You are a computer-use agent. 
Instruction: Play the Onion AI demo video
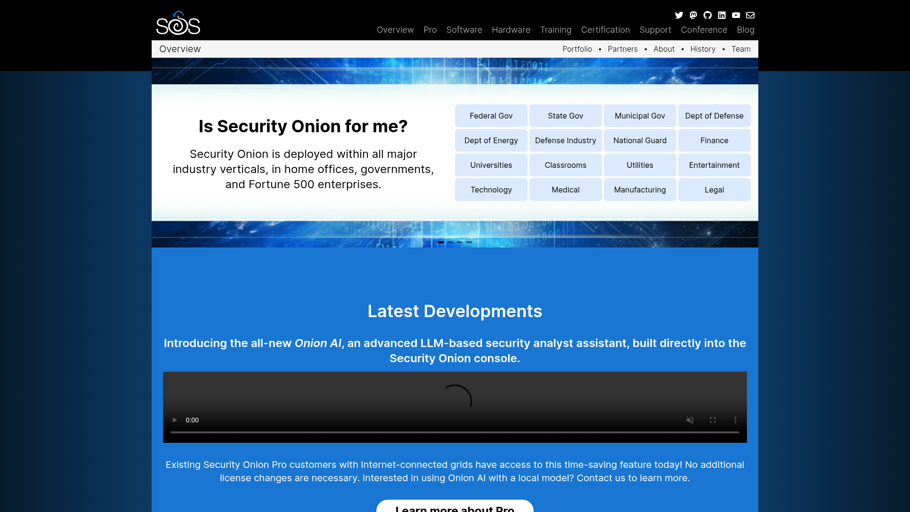(174, 420)
